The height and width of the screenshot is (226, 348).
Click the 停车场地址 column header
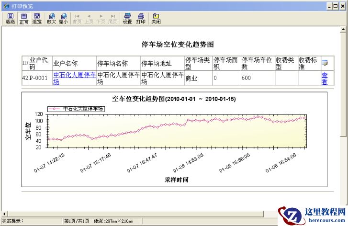[x=162, y=63]
